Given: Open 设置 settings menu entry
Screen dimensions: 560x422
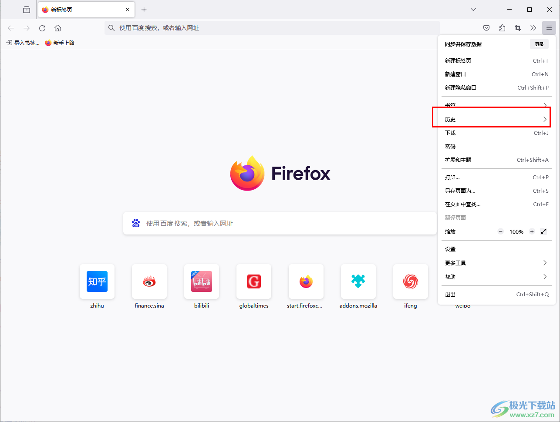Looking at the screenshot, I should (x=496, y=249).
